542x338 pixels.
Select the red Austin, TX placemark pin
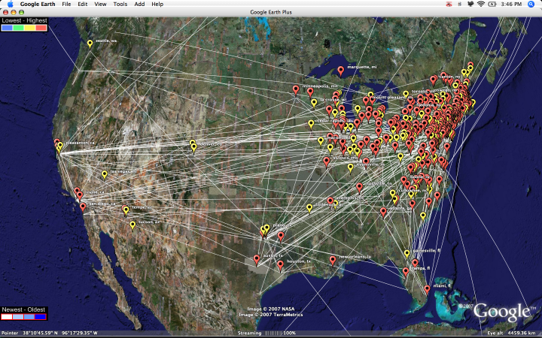click(x=257, y=259)
